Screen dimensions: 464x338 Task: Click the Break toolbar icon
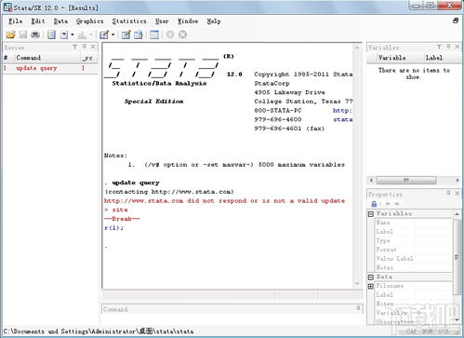pyautogui.click(x=182, y=34)
